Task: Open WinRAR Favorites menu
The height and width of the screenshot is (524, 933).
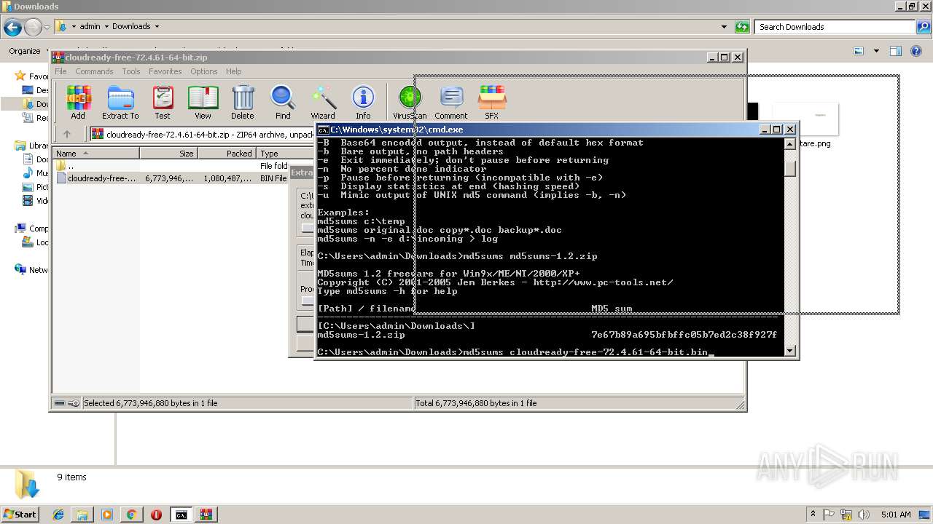Action: coord(165,71)
